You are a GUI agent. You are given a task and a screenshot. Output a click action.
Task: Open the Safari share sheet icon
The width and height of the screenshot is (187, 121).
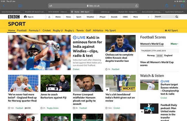point(167,5)
